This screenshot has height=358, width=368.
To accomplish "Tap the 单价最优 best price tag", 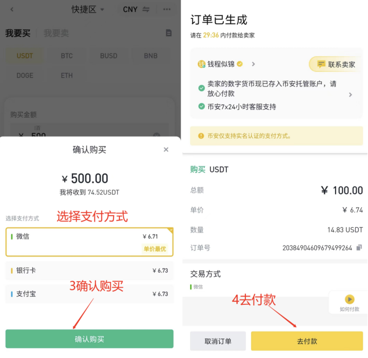I will point(155,249).
